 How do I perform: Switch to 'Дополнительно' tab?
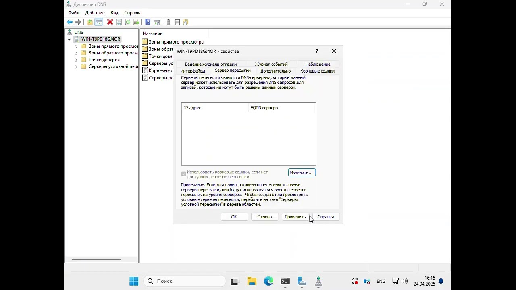[275, 71]
